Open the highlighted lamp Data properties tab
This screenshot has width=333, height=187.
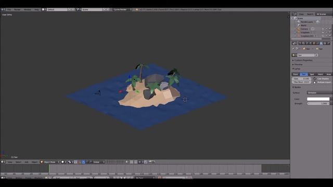pos(321,43)
